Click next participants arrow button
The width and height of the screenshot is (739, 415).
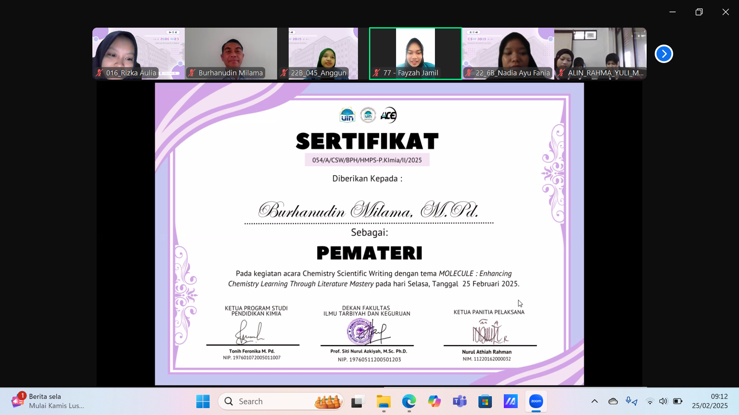(664, 54)
